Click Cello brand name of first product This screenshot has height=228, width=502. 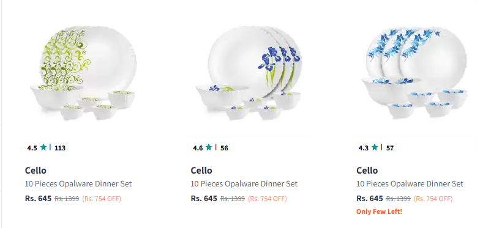click(36, 171)
